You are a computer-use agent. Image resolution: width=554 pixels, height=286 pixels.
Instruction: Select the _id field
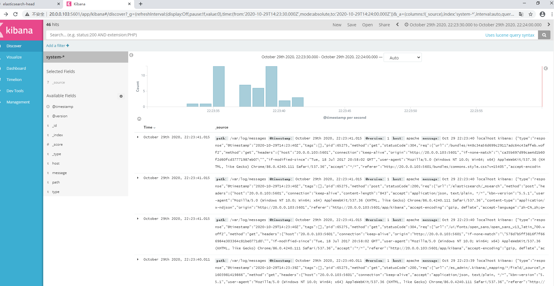pyautogui.click(x=54, y=126)
